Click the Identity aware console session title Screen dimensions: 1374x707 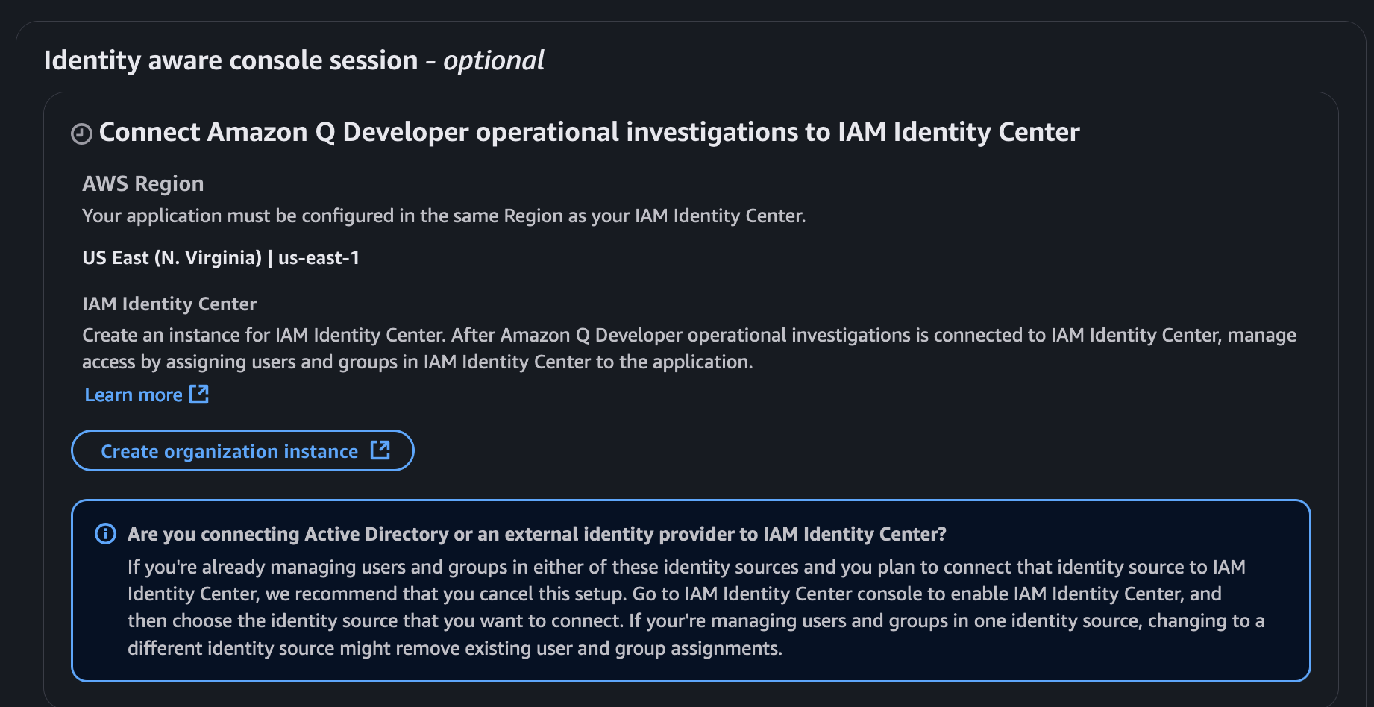[231, 60]
